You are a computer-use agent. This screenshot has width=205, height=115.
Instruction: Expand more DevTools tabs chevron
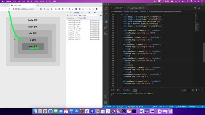[82, 12]
